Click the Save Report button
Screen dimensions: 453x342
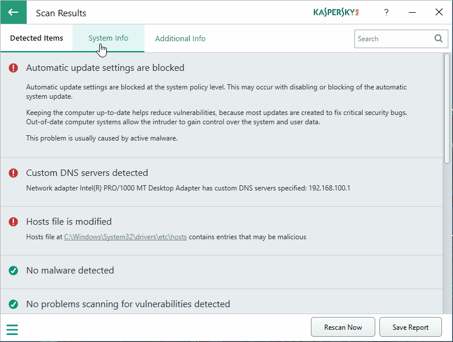(x=410, y=327)
